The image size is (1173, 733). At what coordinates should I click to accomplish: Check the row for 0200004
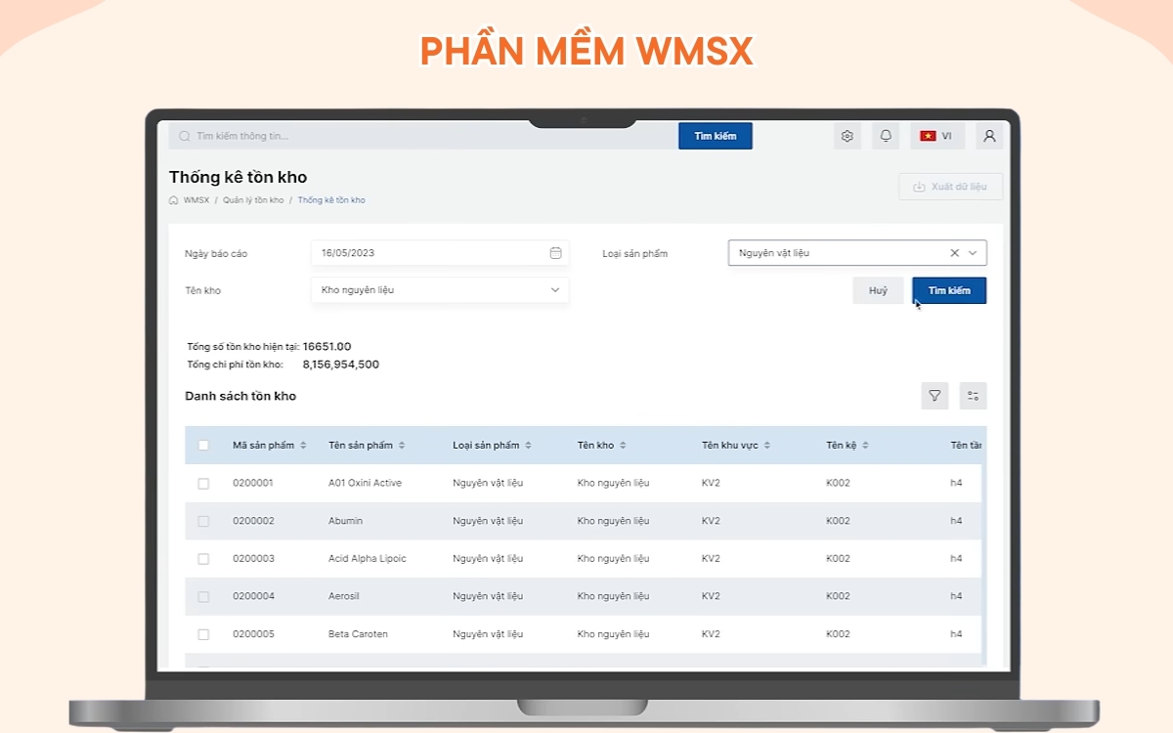coord(203,596)
